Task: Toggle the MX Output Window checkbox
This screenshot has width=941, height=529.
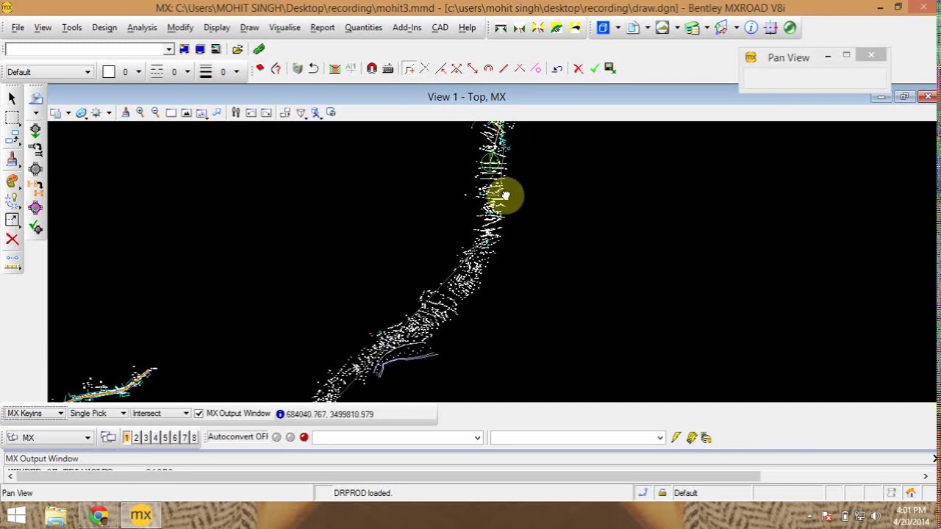Action: (x=198, y=414)
